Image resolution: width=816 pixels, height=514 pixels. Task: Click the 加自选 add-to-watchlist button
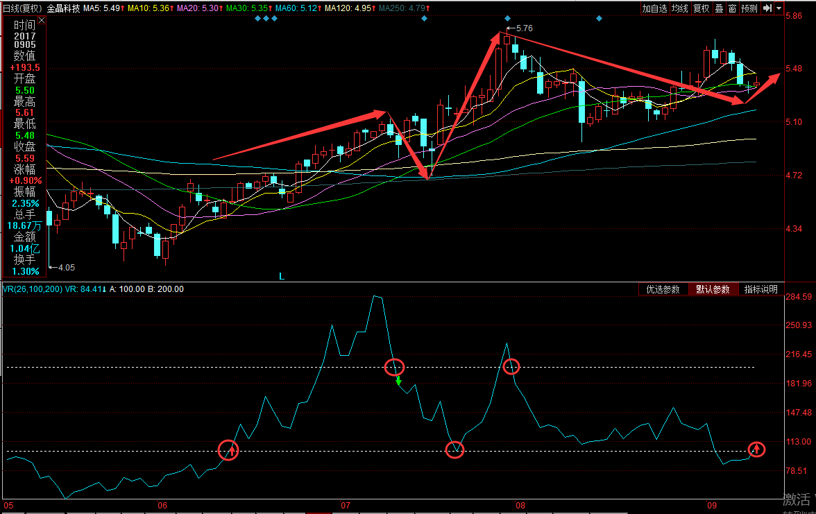pyautogui.click(x=654, y=8)
